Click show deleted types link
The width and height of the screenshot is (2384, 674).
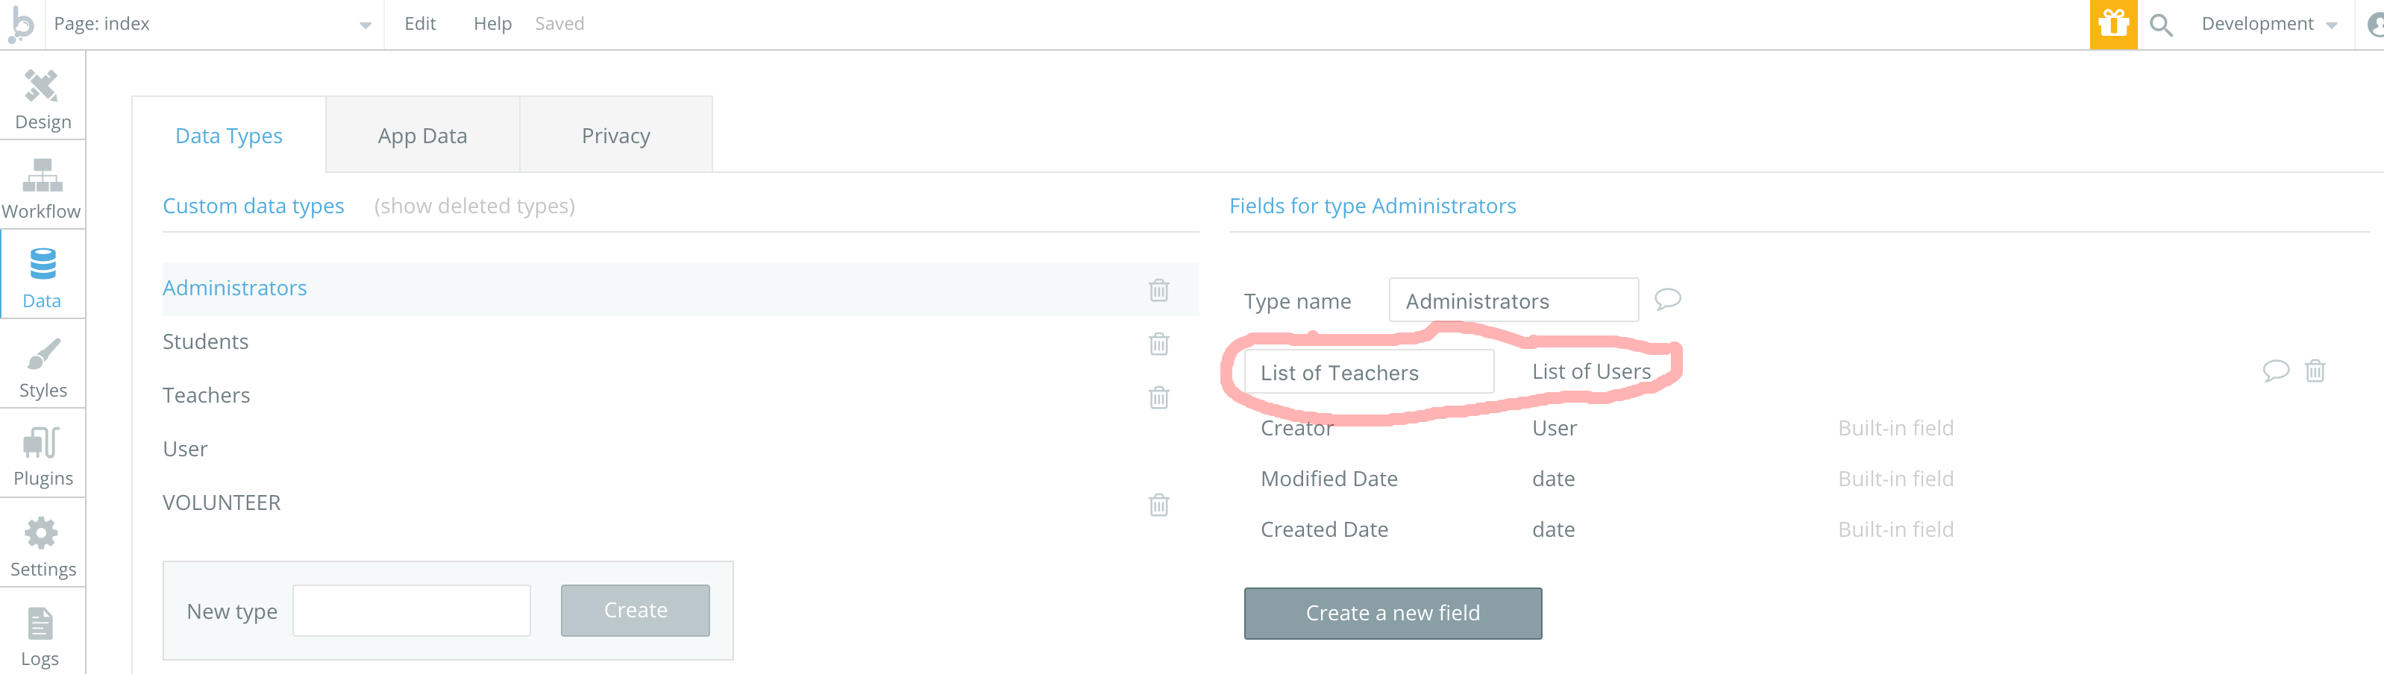click(474, 207)
